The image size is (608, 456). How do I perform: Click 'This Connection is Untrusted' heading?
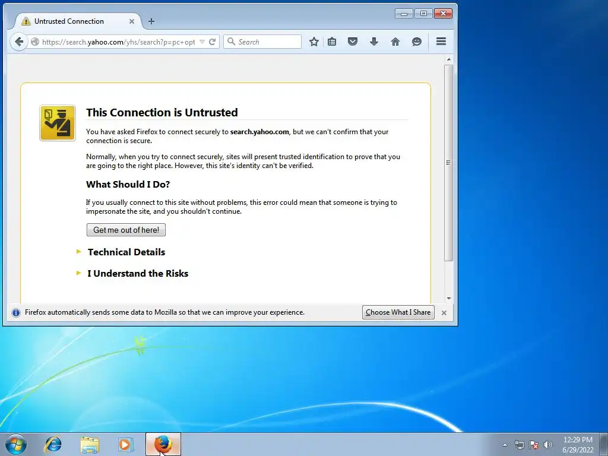point(162,112)
